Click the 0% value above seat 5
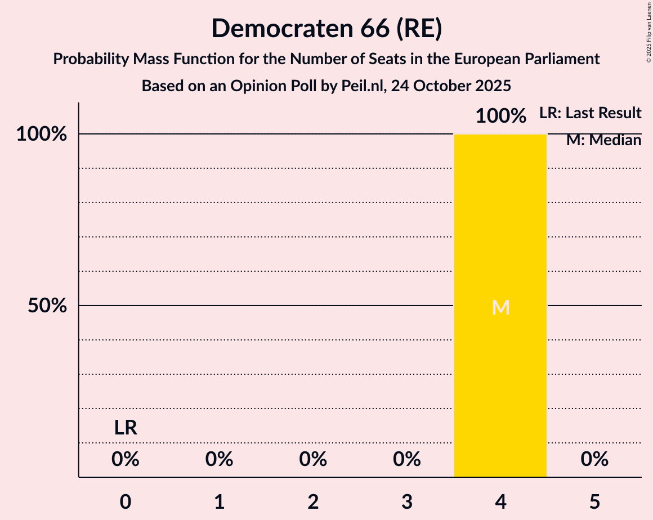Screen dimensions: 653x520 pyautogui.click(x=594, y=460)
